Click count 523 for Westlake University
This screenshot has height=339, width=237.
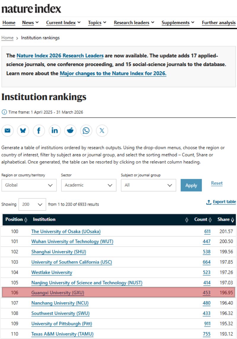tap(206, 272)
